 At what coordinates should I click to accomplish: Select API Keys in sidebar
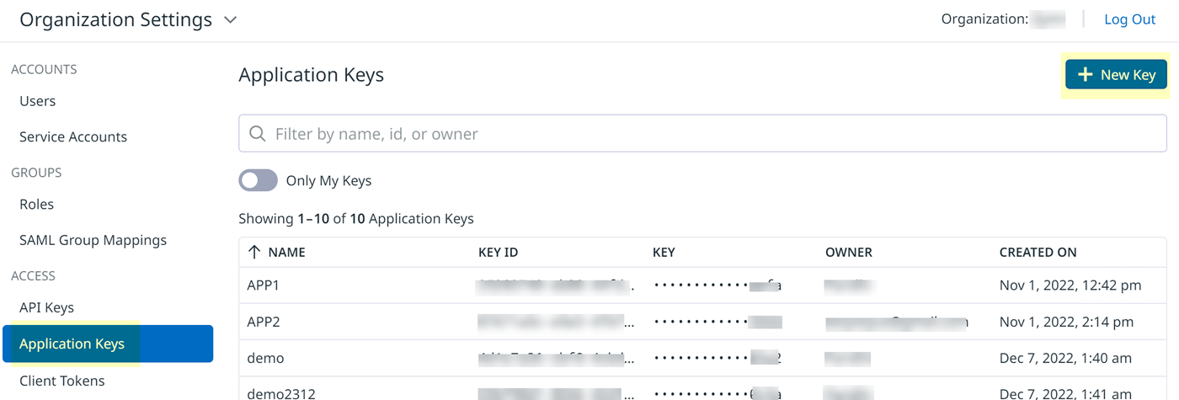pyautogui.click(x=47, y=307)
